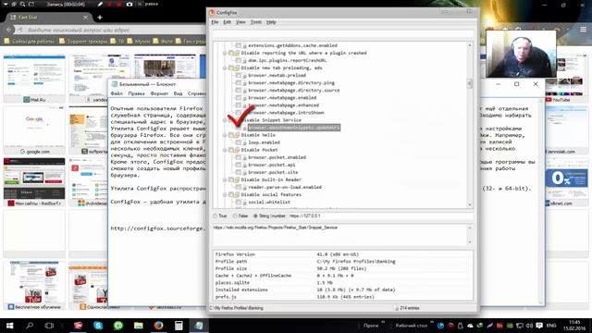Collapse 'Disable Pocket' group
This screenshot has width=592, height=333.
tap(224, 150)
